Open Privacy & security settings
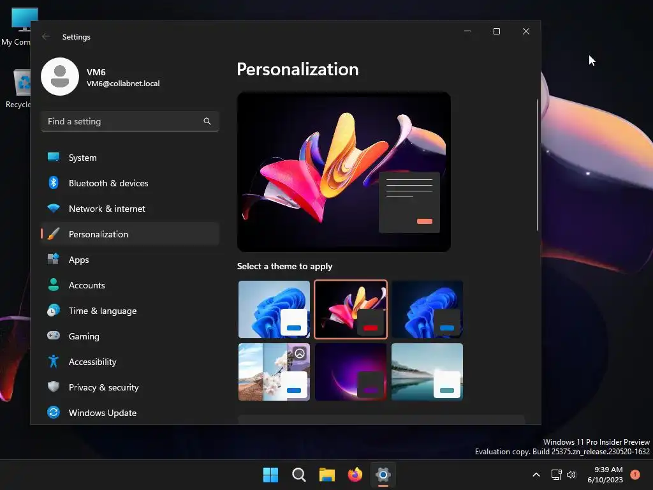This screenshot has height=490, width=653. (x=130, y=387)
